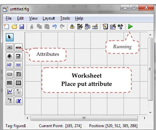
Task: Select the arrow Select tool
Action: (x=10, y=37)
